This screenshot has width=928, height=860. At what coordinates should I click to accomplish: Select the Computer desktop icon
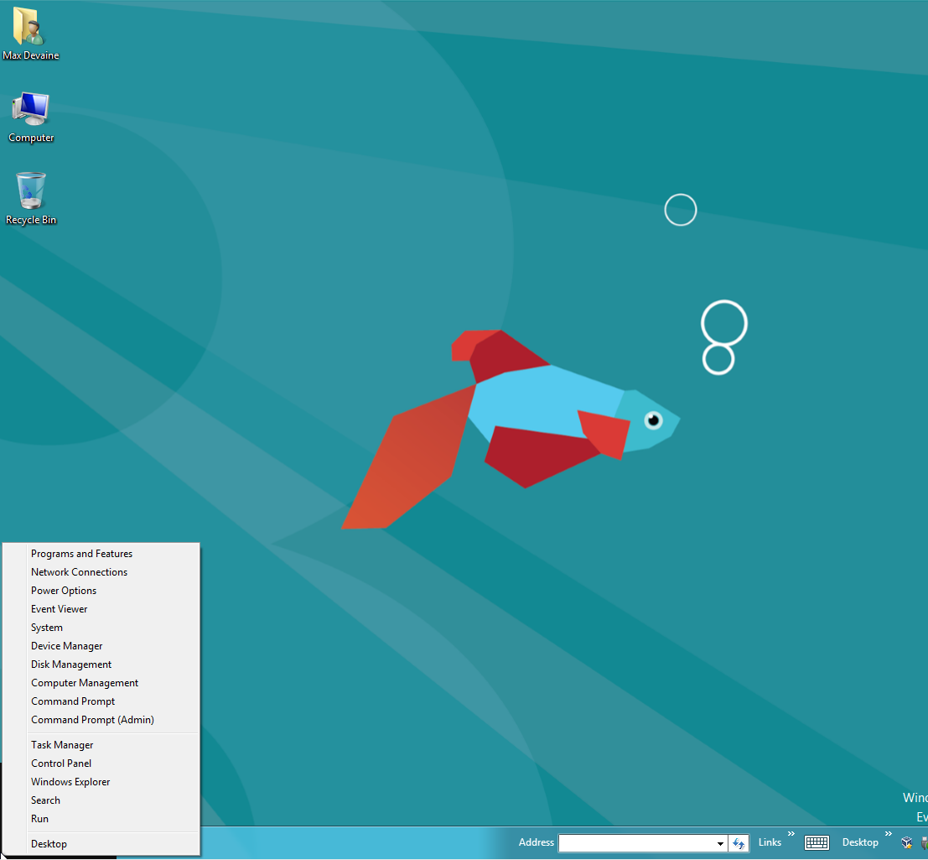31,117
